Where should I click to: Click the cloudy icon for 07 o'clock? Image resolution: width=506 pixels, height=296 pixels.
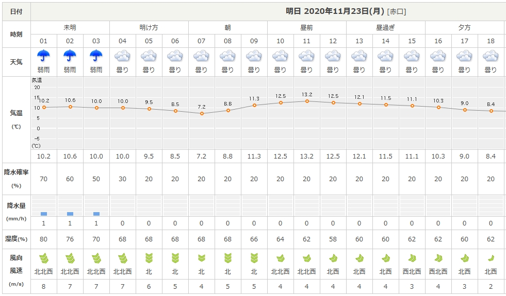click(x=201, y=56)
